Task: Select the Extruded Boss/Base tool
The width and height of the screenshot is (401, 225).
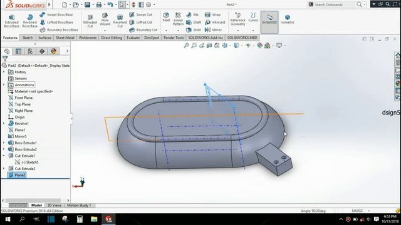Action: pos(11,21)
